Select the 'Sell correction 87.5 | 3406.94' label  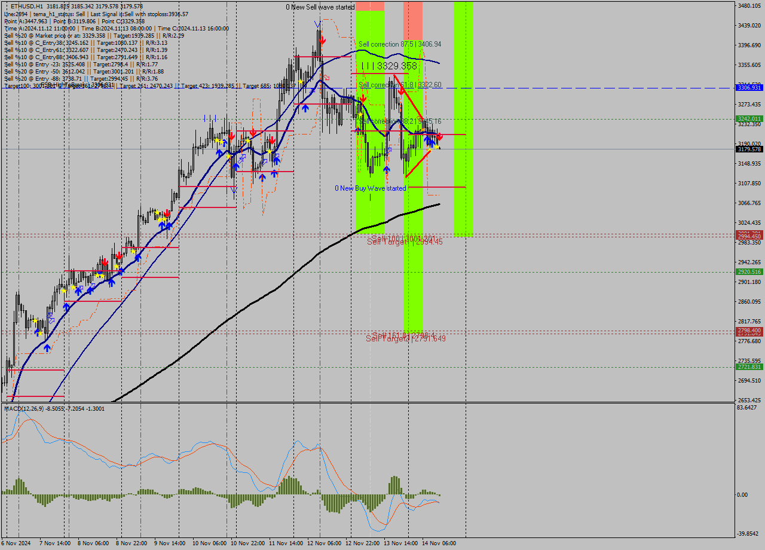400,44
